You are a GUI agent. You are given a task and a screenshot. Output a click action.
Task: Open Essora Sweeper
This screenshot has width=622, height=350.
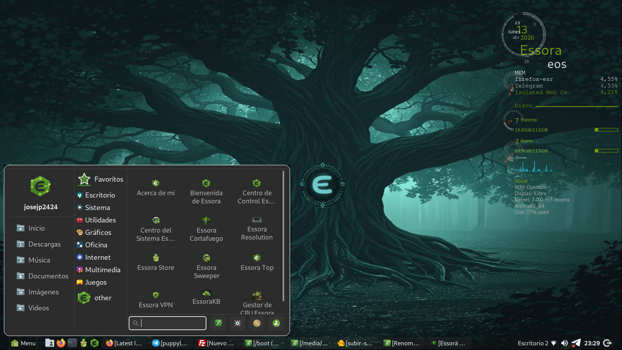point(206,267)
